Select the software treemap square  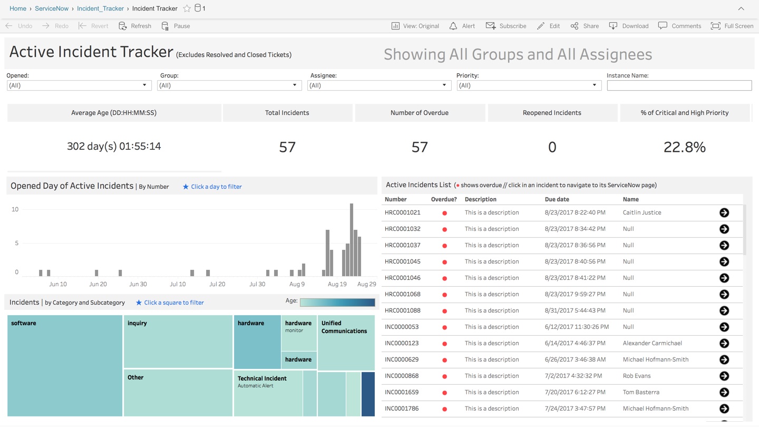(x=65, y=366)
